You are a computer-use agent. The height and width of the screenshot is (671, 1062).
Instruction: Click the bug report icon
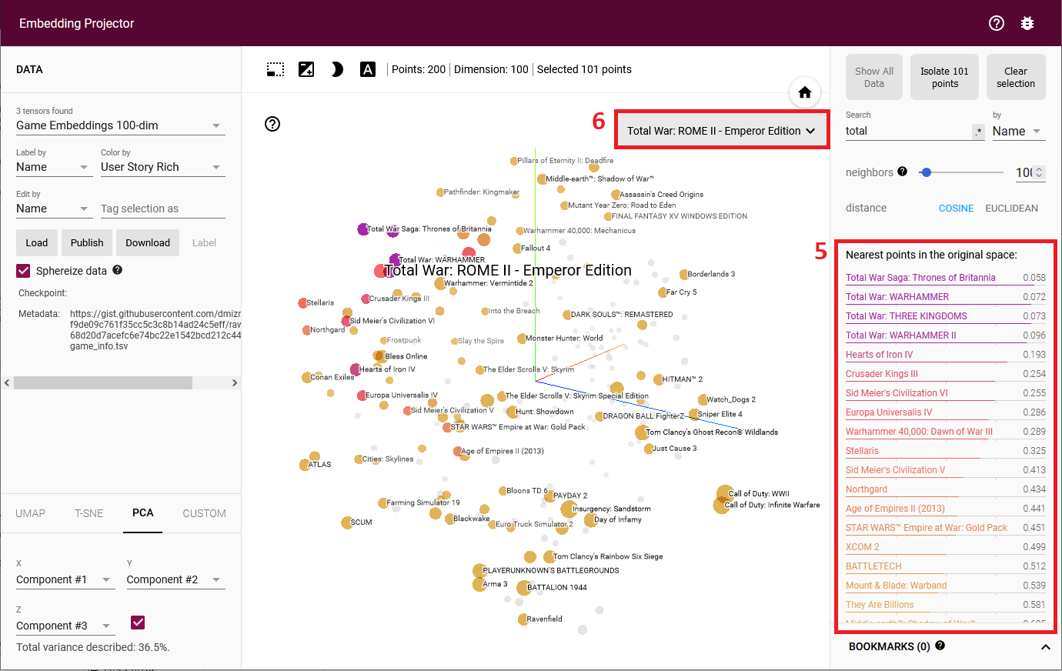pyautogui.click(x=1027, y=23)
